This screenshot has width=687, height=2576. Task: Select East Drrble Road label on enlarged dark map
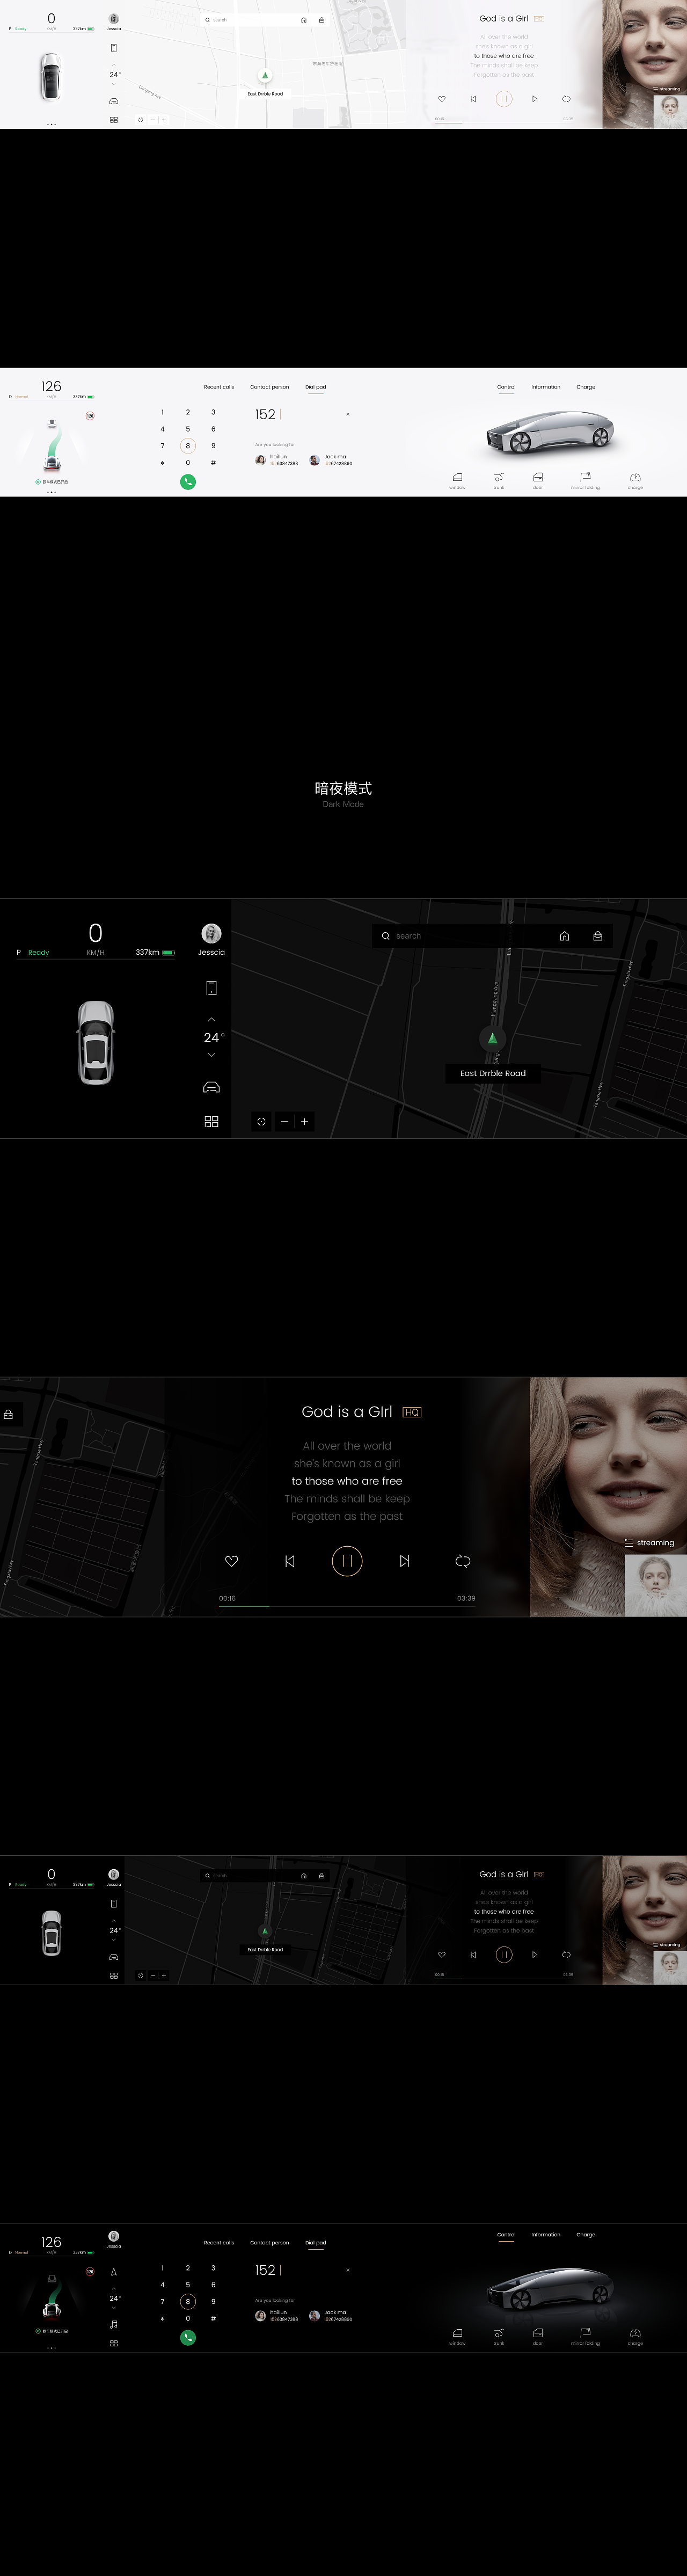[493, 1073]
